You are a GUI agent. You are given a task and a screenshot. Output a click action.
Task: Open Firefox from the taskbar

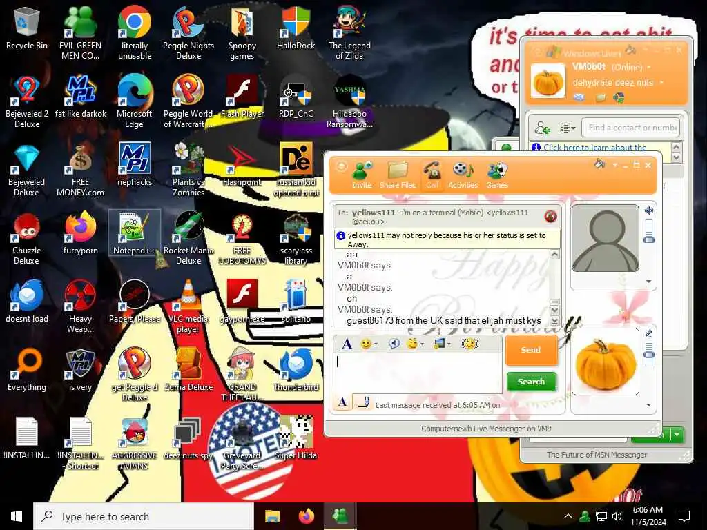click(307, 516)
